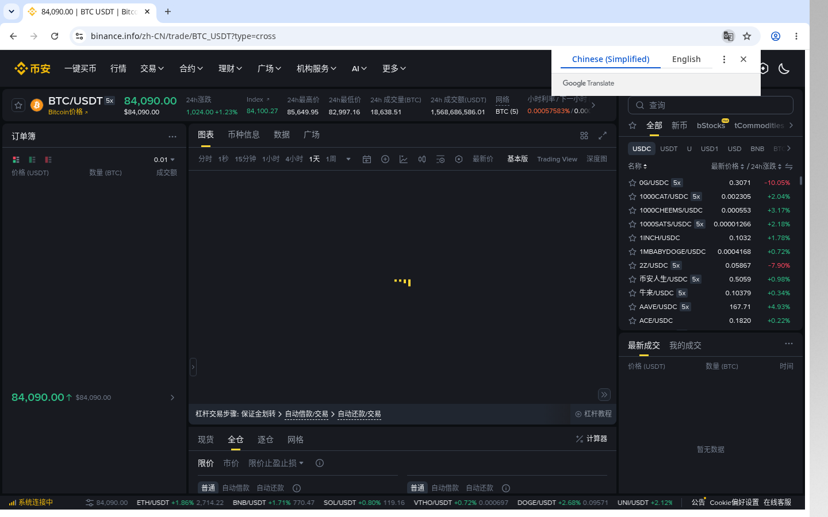Image resolution: width=828 pixels, height=517 pixels.
Task: Open the 限价止盈止损 order type dropdown
Action: click(x=276, y=463)
